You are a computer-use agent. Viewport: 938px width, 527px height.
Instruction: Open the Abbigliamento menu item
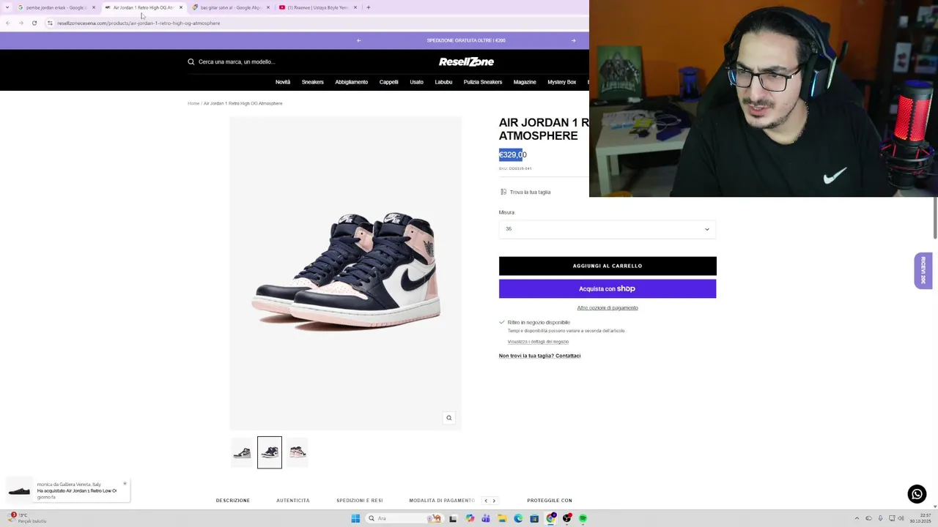click(352, 82)
